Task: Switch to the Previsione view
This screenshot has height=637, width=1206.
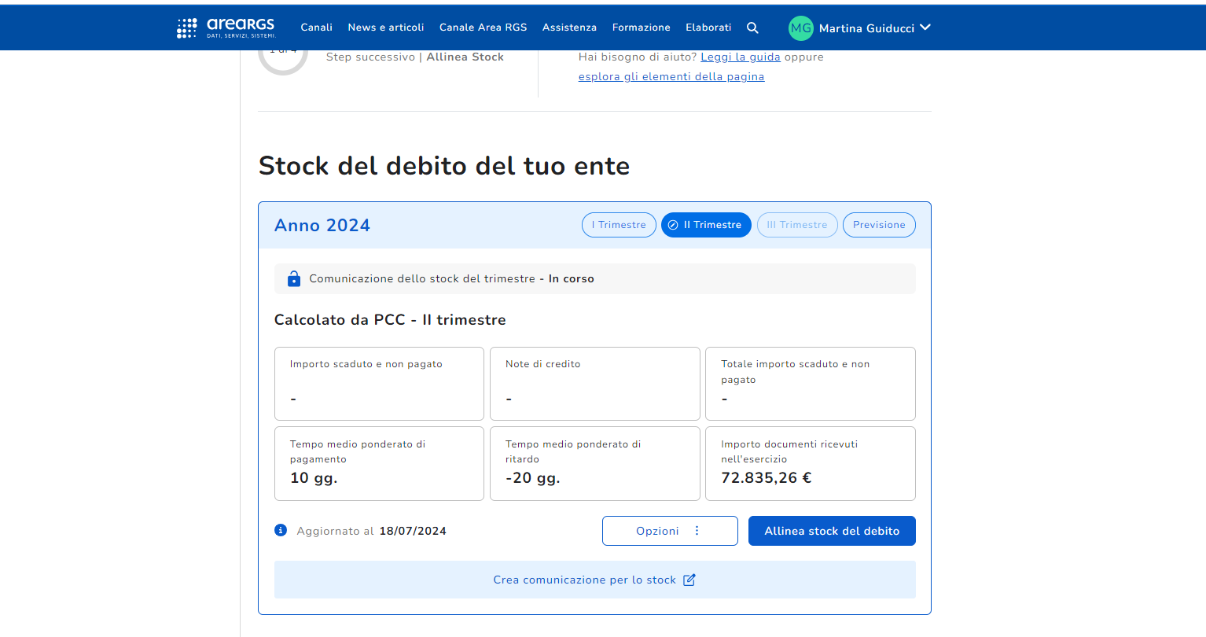Action: pos(879,225)
